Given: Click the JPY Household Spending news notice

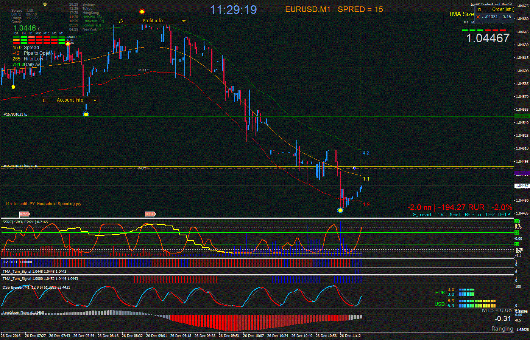Looking at the screenshot, I should (43, 204).
